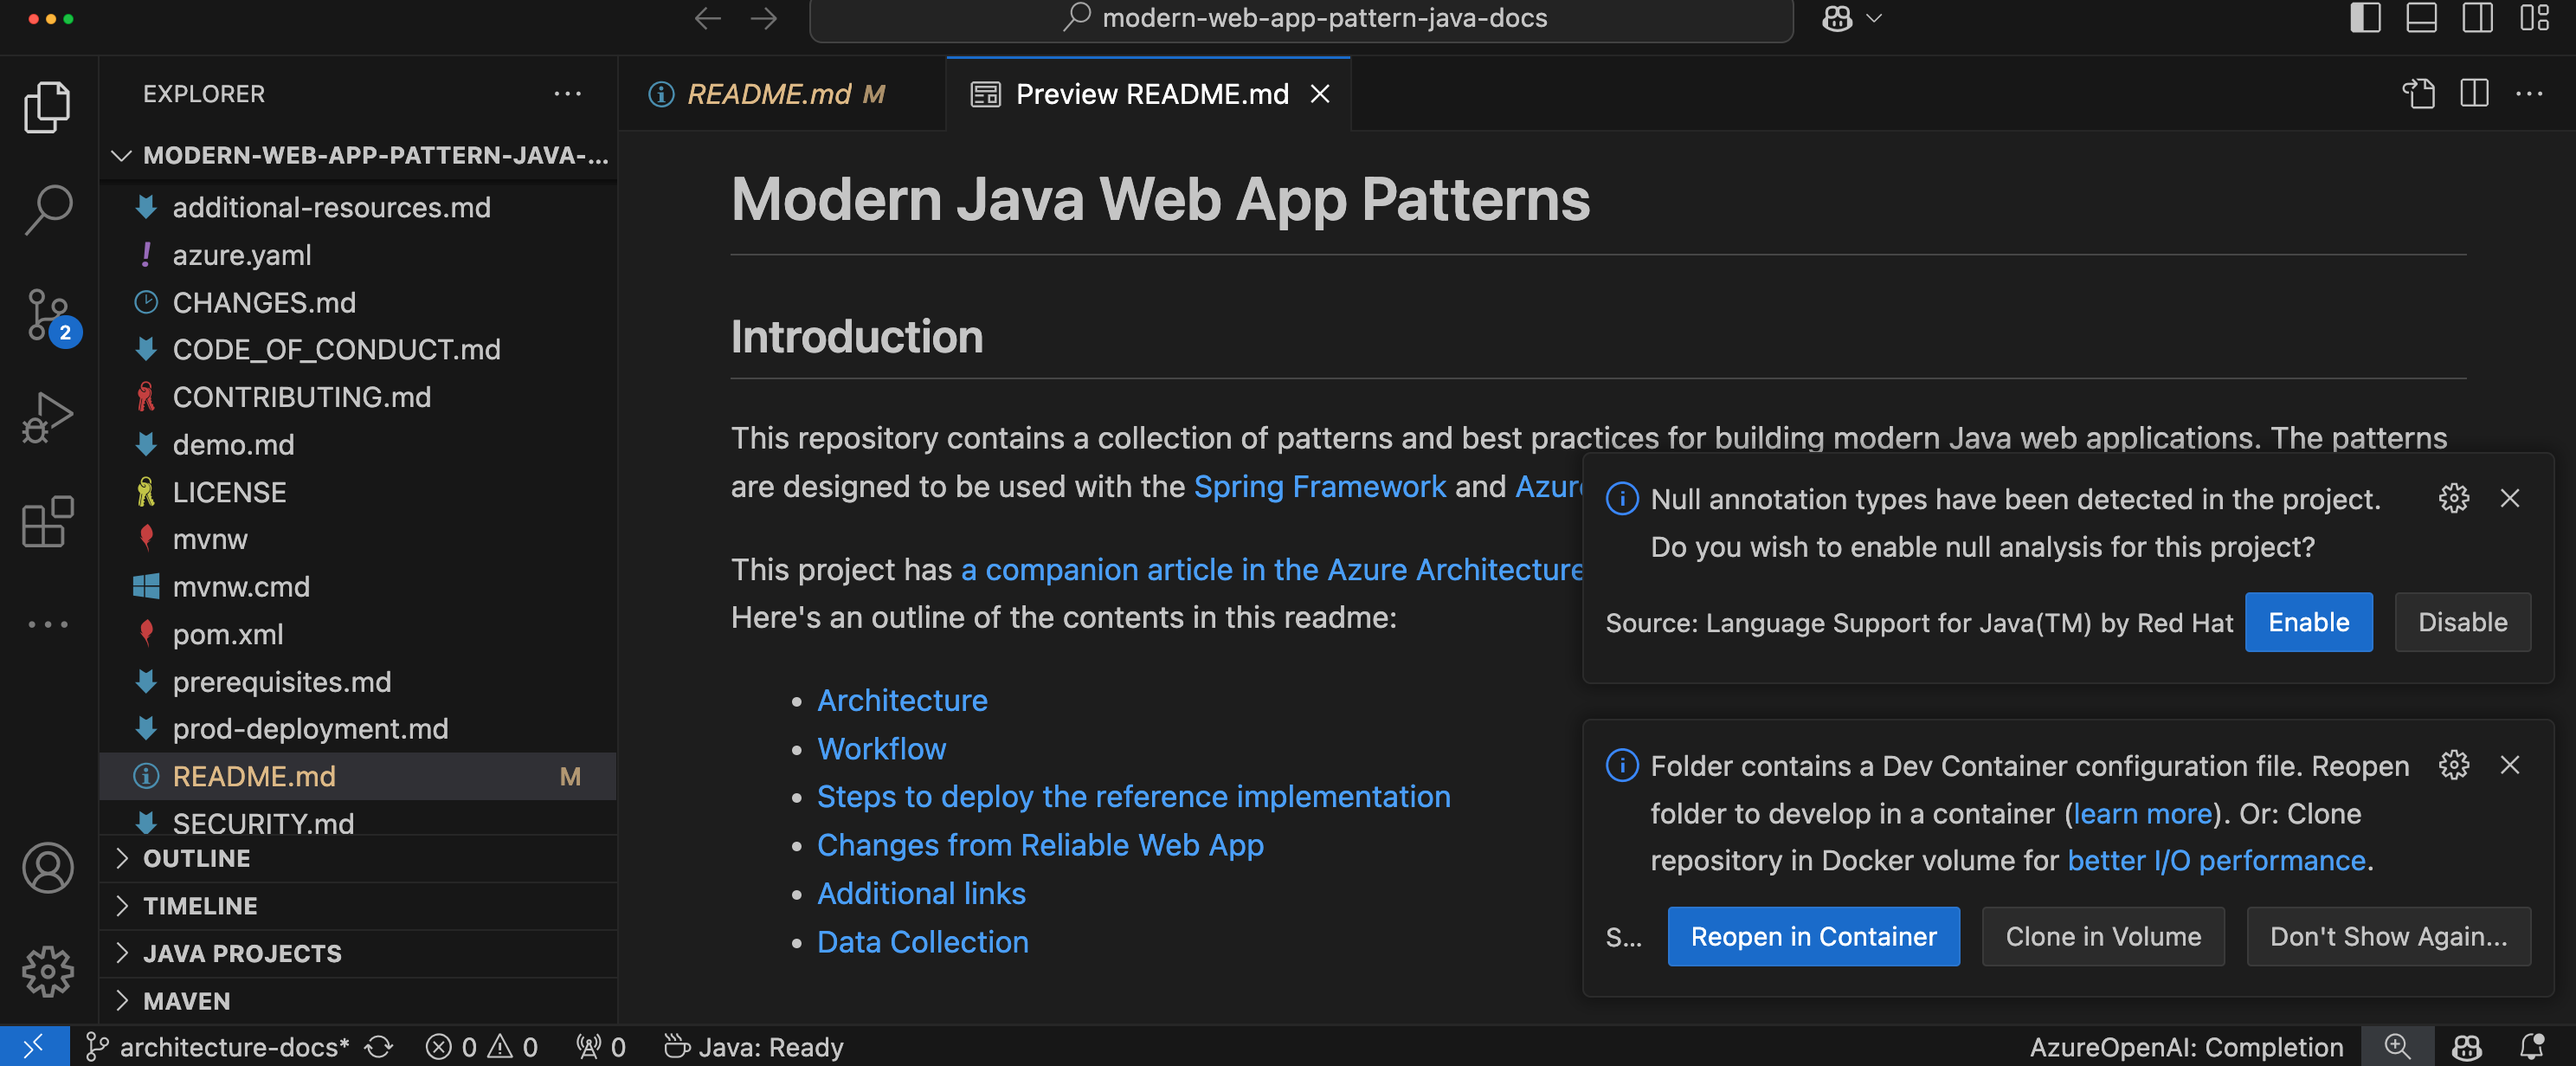Open Manage gear in activity bar

click(x=47, y=970)
